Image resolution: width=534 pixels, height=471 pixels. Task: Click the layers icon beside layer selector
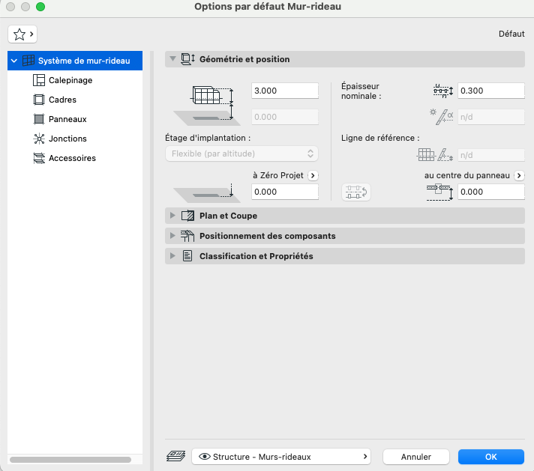(176, 456)
